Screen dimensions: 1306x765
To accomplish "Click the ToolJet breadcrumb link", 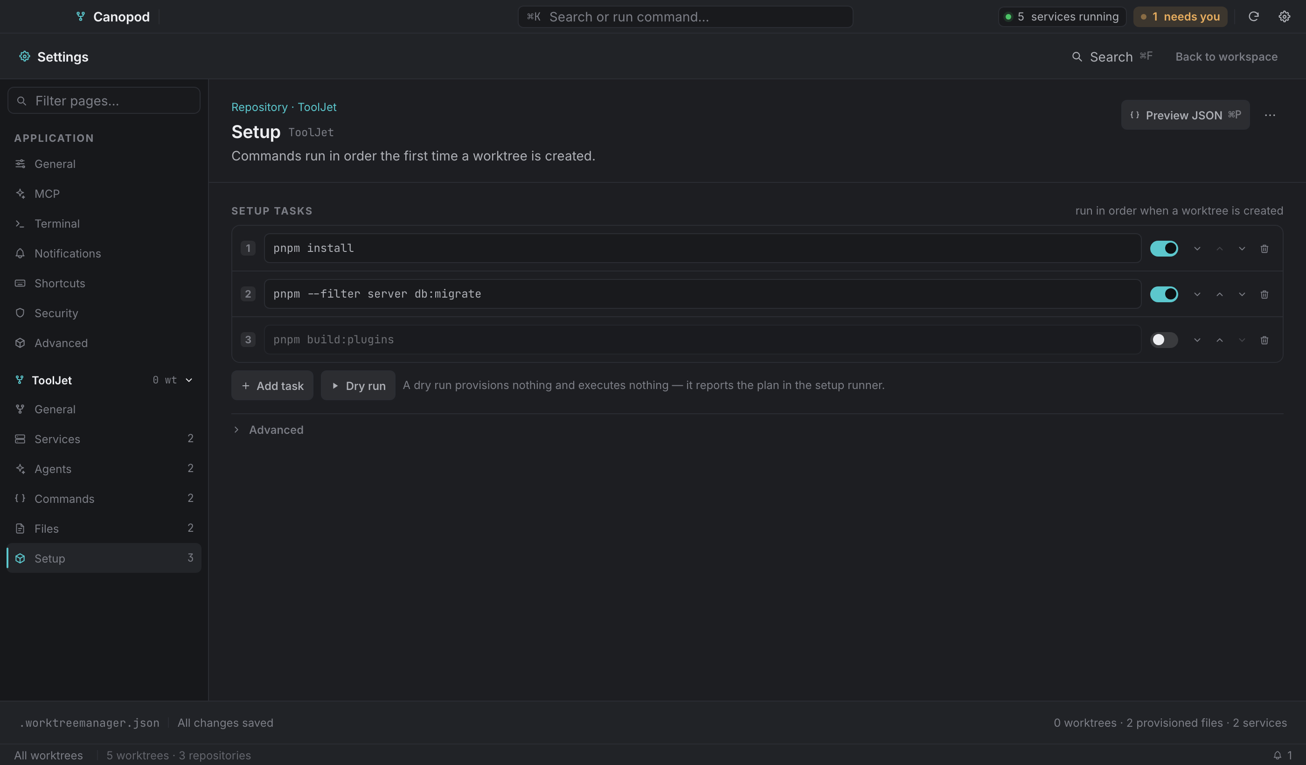I will coord(317,107).
